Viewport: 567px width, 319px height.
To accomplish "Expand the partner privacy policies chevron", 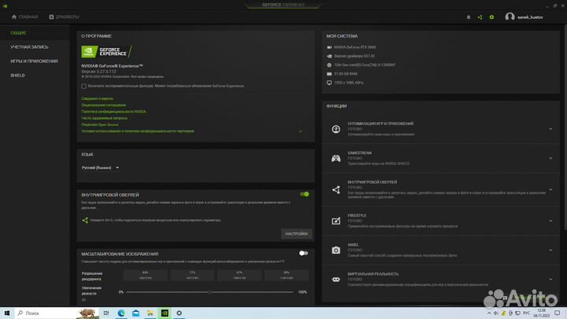I will pyautogui.click(x=301, y=132).
